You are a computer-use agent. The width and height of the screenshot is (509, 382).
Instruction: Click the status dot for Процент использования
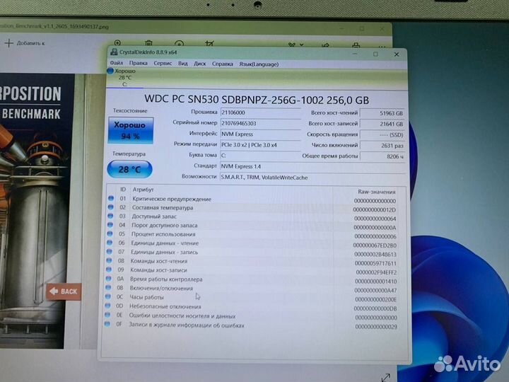pyautogui.click(x=110, y=233)
